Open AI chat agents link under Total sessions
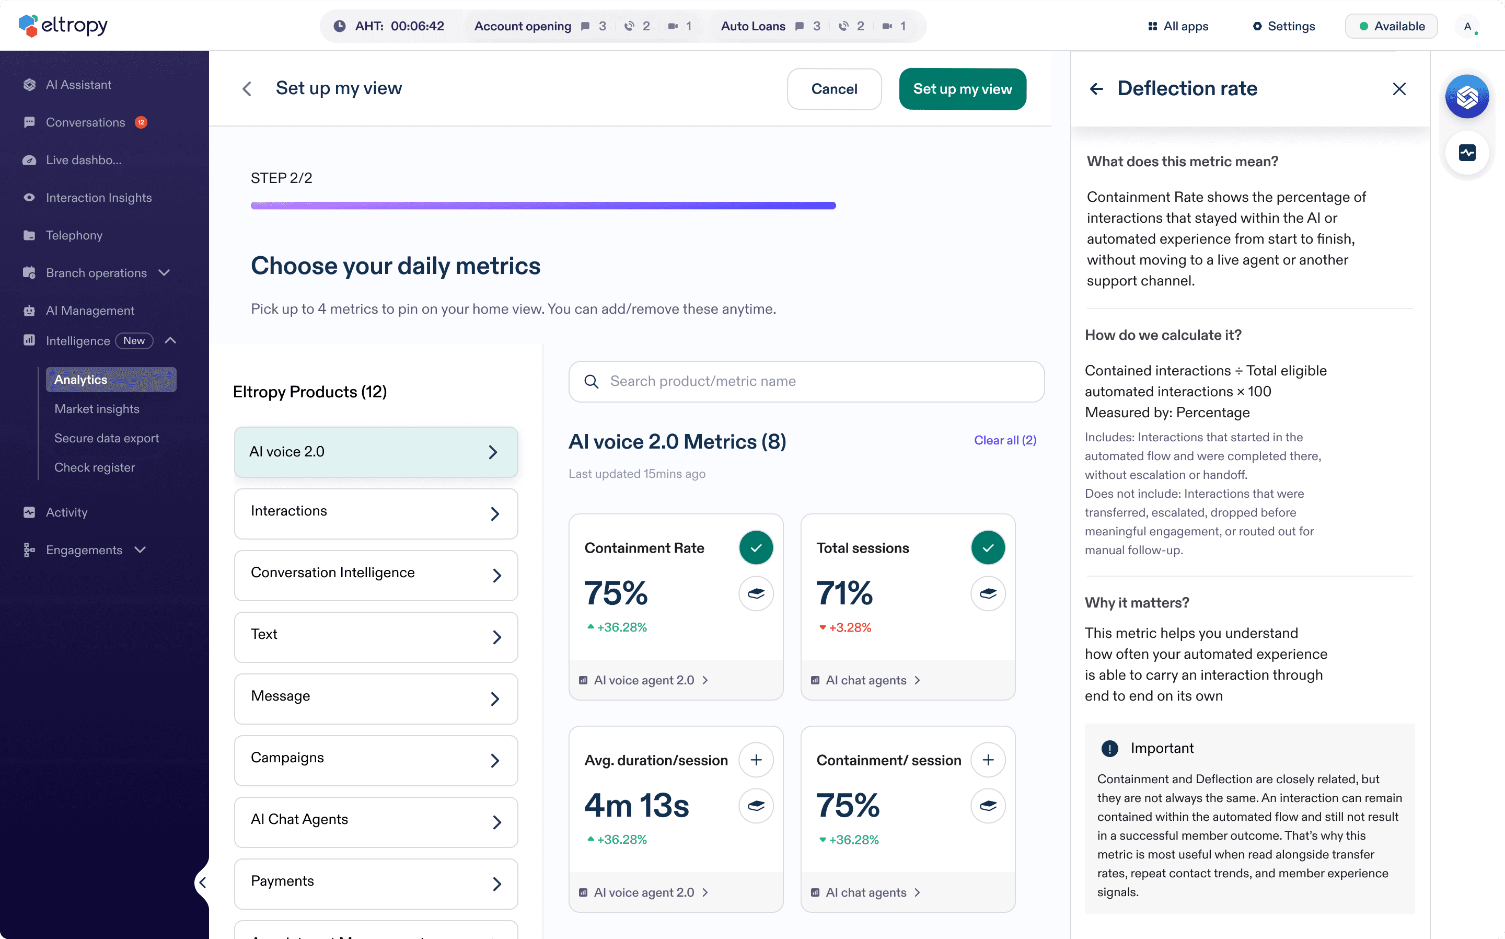1505x939 pixels. 866,680
